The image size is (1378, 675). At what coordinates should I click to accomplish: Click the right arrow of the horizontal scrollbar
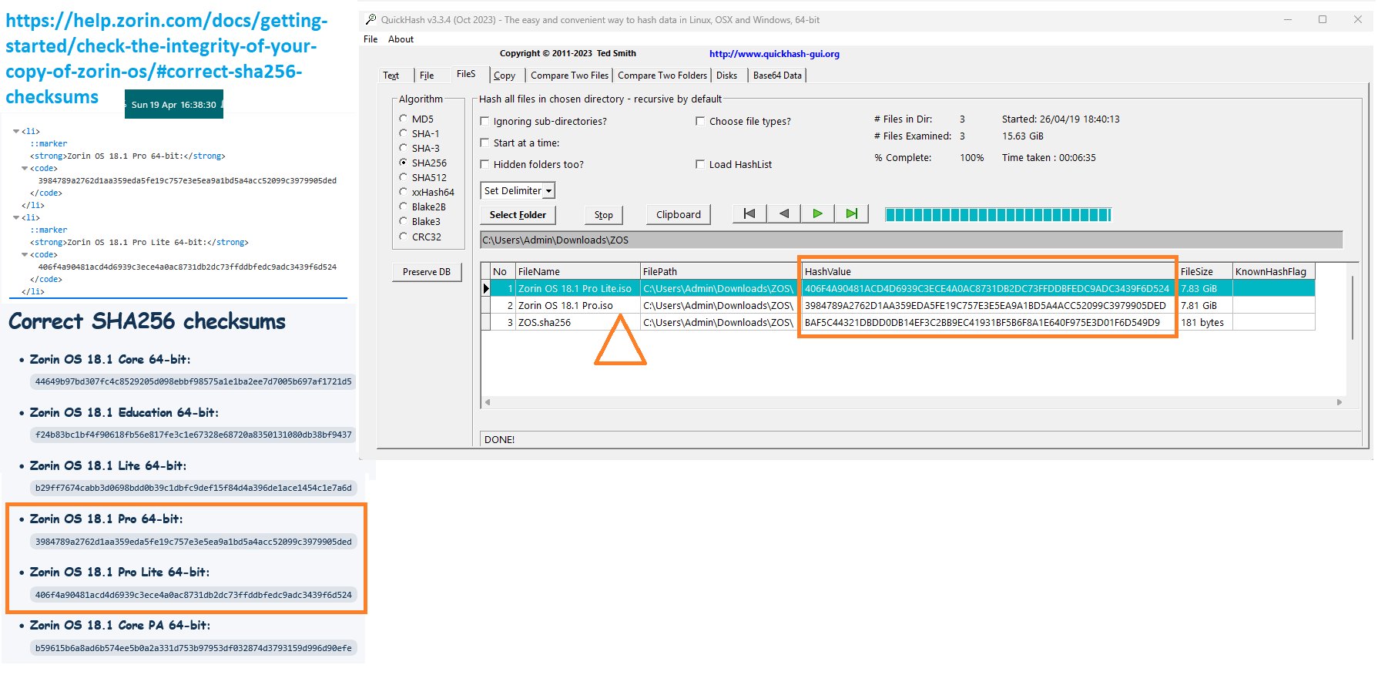(x=1339, y=402)
